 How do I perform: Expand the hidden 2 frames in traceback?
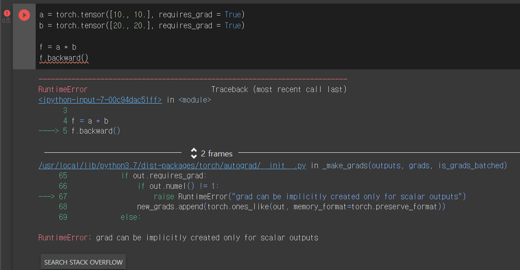(216, 153)
